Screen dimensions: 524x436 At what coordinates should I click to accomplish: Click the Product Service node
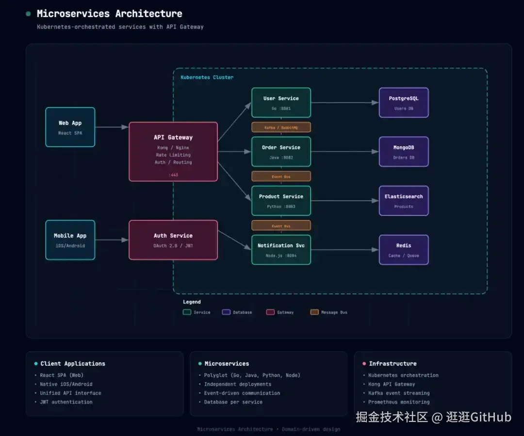(281, 201)
